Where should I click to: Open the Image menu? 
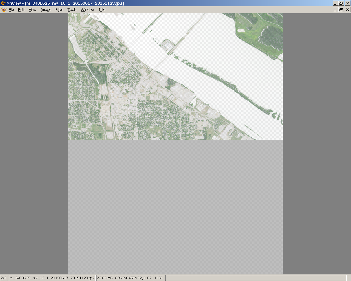[x=46, y=10]
